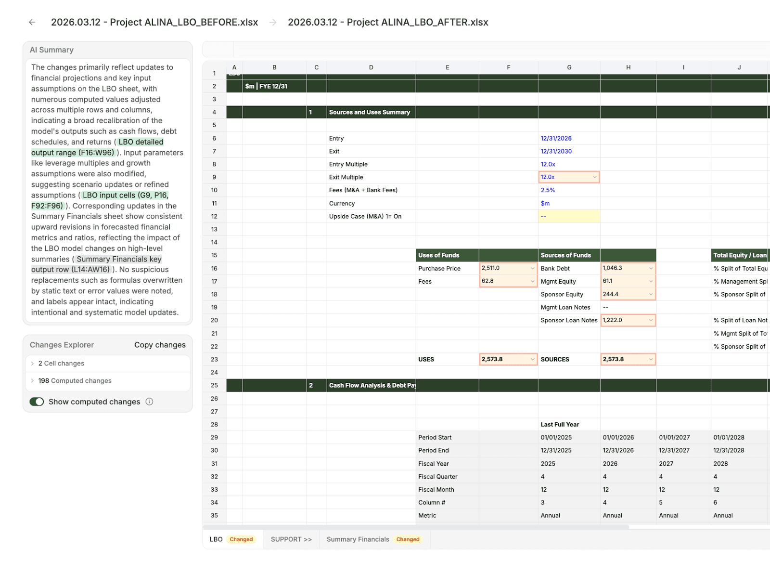Click the Summary Financials key output row link
Screen dimensions: 770x562
click(96, 264)
